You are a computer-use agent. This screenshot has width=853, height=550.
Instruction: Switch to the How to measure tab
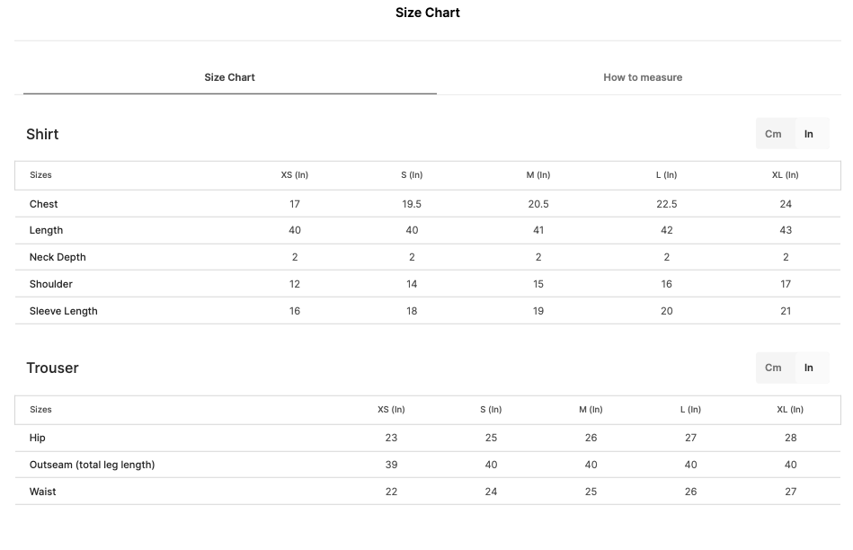643,77
